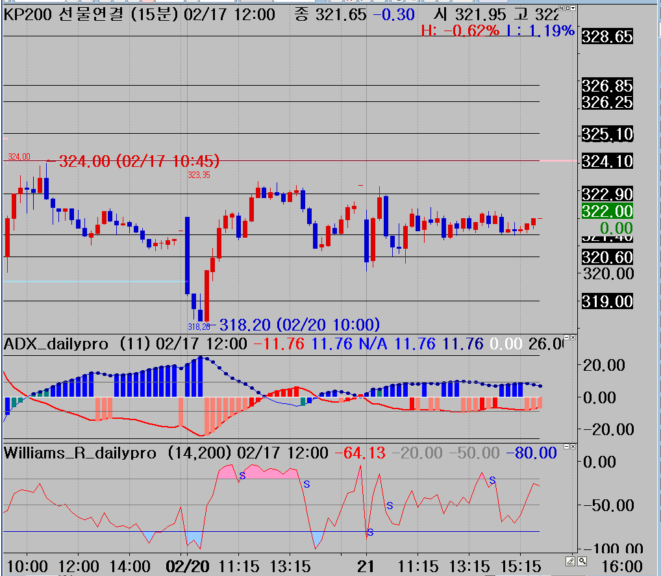The width and height of the screenshot is (661, 576).
Task: Click the N icon on the price chart pane
Action: (561, 8)
